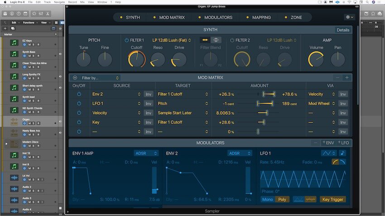Open the Functions menu in tracks area

(x=30, y=23)
